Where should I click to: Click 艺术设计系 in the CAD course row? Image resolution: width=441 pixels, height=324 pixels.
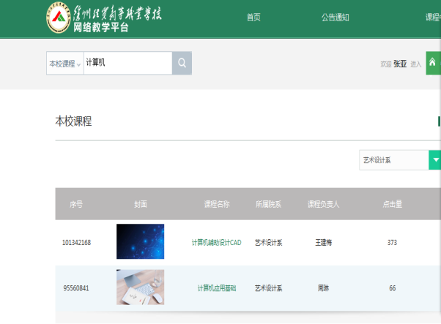pos(268,243)
